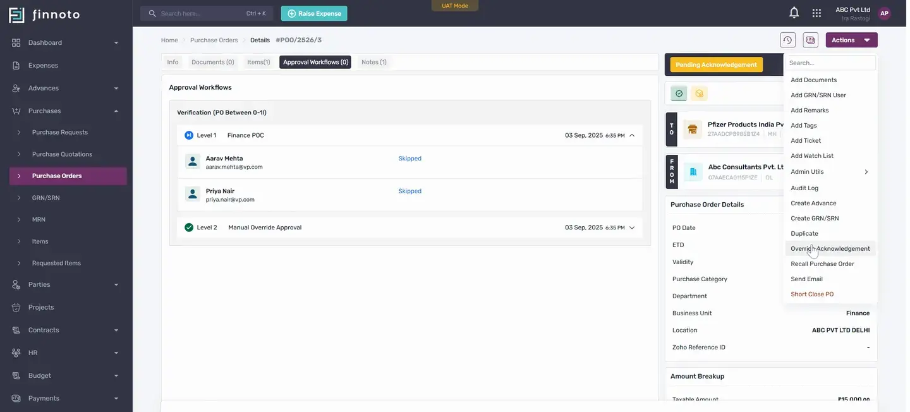Open the notifications bell
The width and height of the screenshot is (910, 412).
[794, 13]
